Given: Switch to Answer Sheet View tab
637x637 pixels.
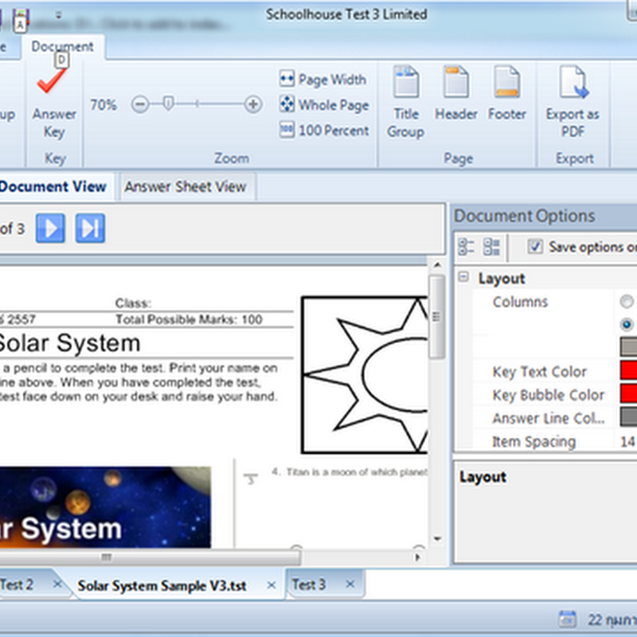Looking at the screenshot, I should (x=186, y=186).
